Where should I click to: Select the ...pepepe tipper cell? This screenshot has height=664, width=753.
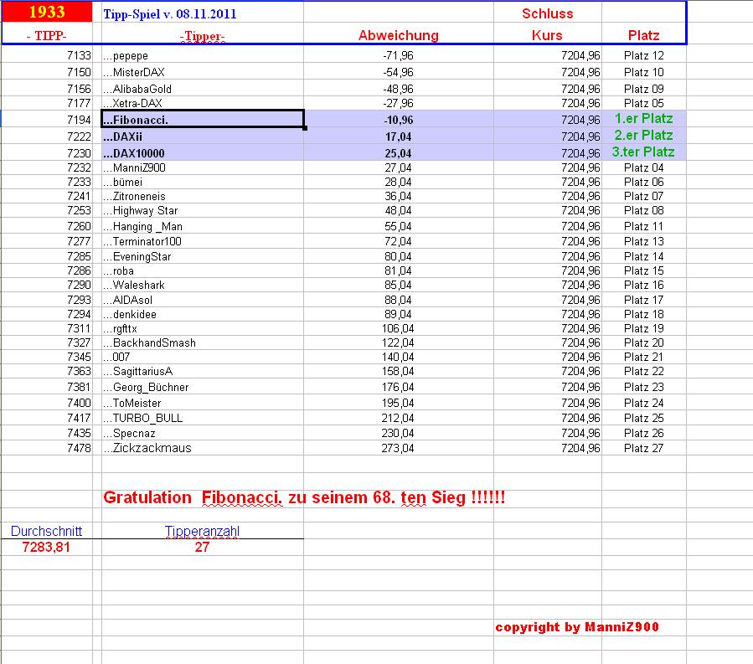tap(202, 56)
